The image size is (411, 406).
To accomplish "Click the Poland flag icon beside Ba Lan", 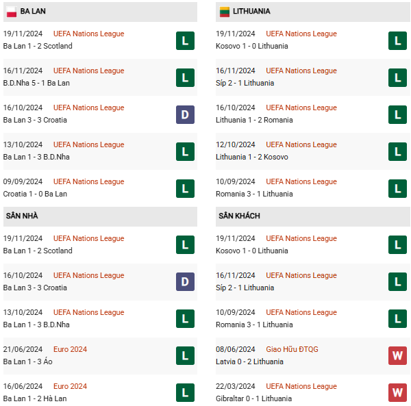I will 12,12.
